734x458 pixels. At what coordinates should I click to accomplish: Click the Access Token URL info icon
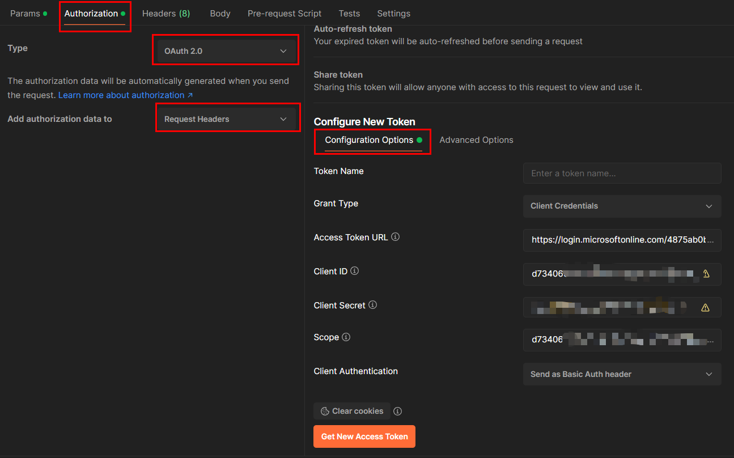click(x=396, y=237)
